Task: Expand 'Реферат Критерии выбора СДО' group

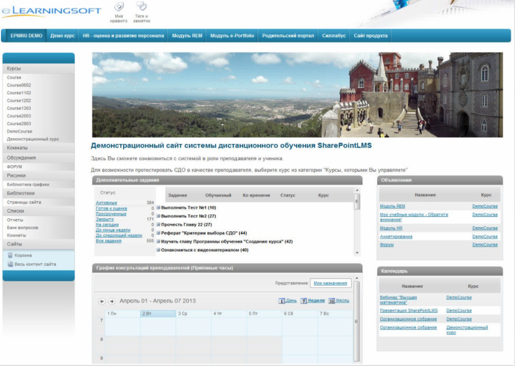Action: 158,233
